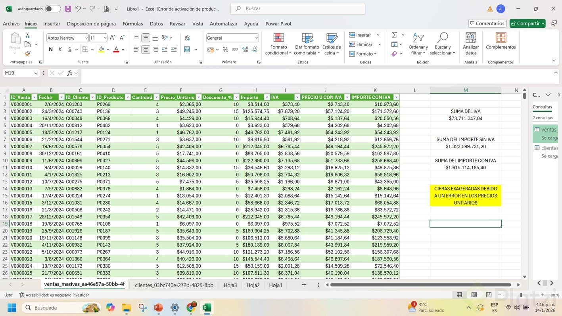562x316 pixels.
Task: Apply percent style format
Action: click(225, 50)
